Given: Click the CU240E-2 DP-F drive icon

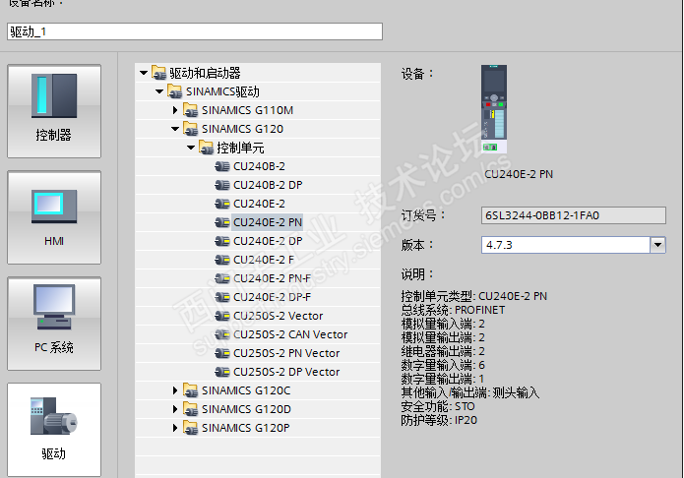Looking at the screenshot, I should click(x=222, y=297).
